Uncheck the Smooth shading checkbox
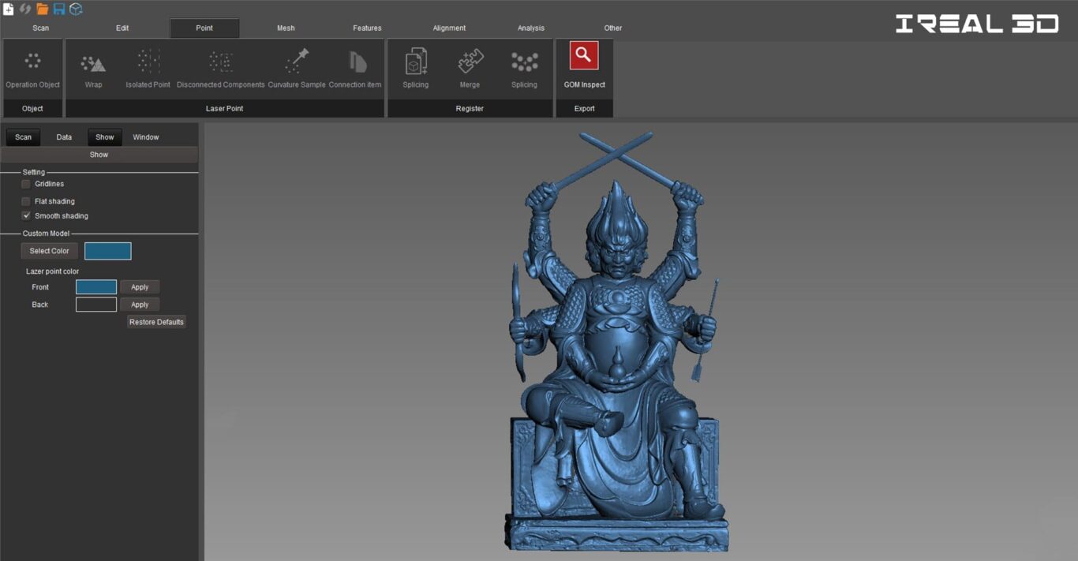This screenshot has height=561, width=1078. tap(26, 215)
